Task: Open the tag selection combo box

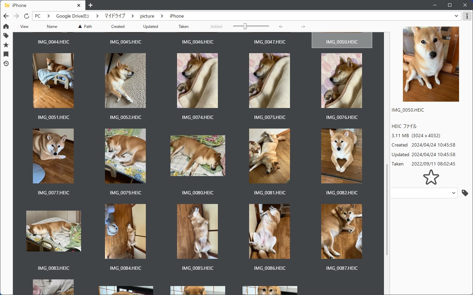Action: pyautogui.click(x=424, y=193)
